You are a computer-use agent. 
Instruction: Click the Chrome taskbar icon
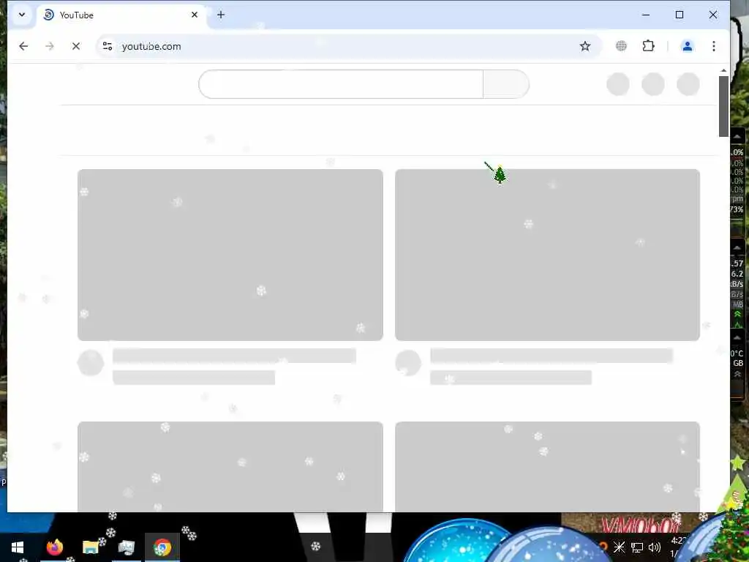162,547
